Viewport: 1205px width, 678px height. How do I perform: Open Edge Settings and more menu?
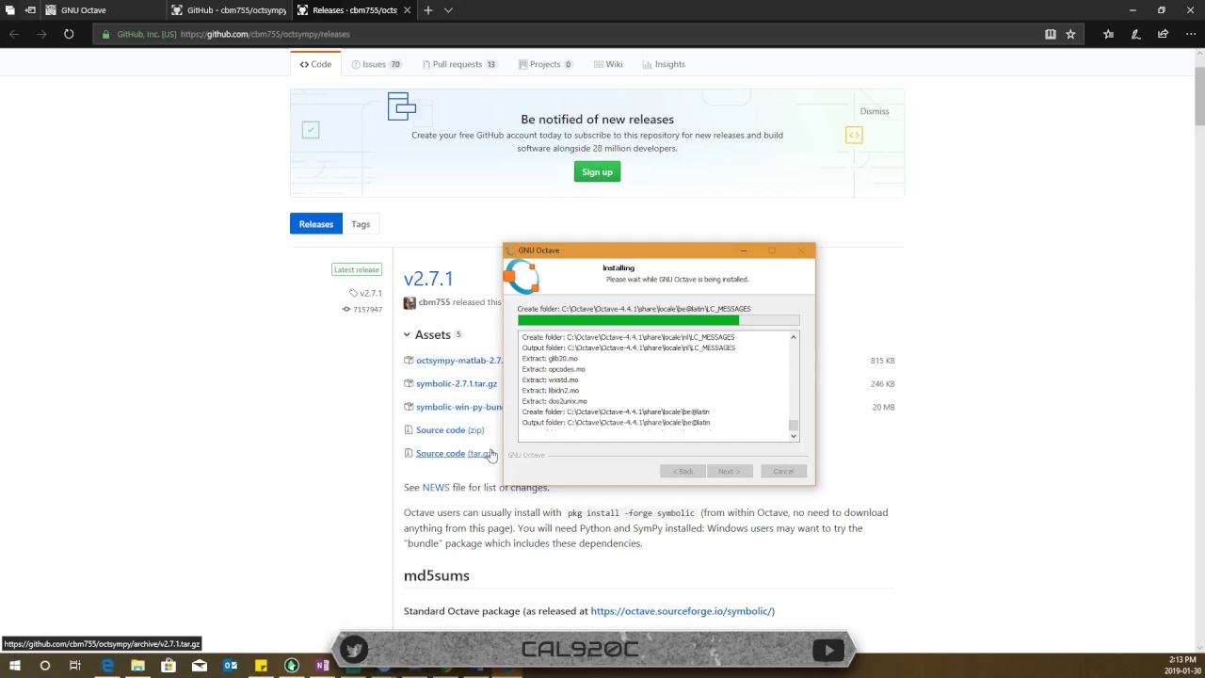(x=1190, y=34)
